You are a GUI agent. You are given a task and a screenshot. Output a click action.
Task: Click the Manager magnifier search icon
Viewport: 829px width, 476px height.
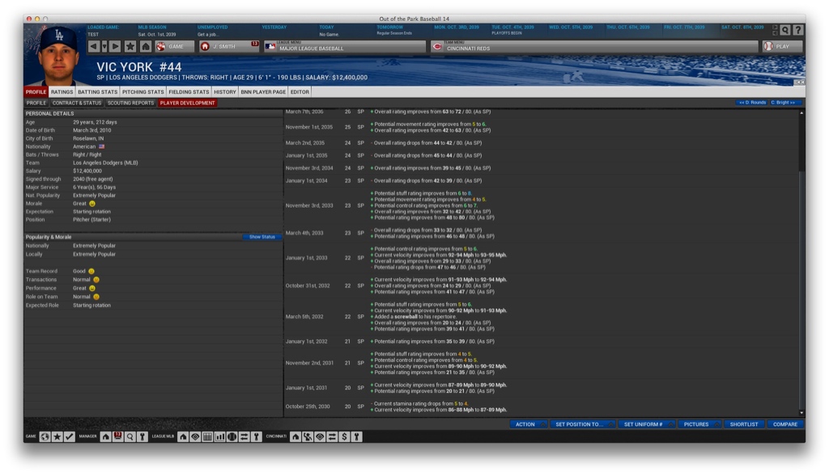pos(130,437)
